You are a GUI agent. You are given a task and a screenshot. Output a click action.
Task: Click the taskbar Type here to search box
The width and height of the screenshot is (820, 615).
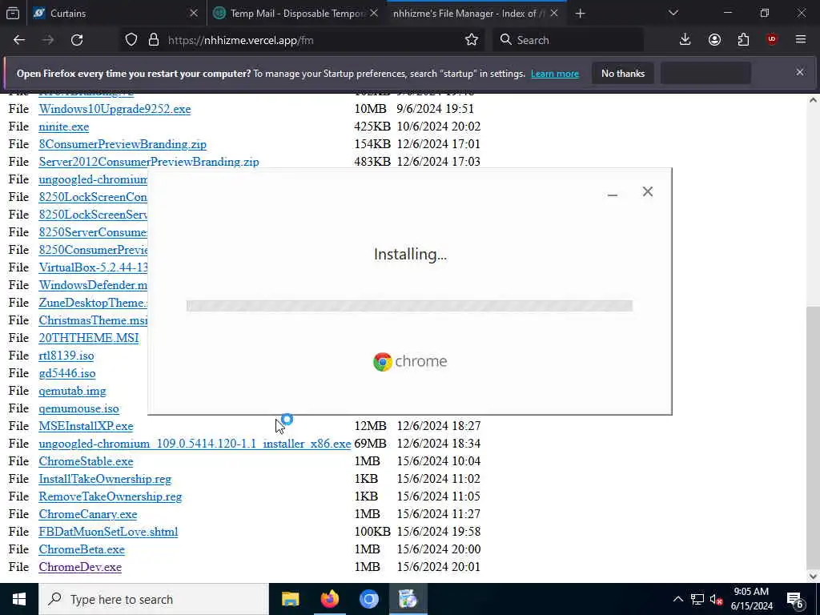coord(154,599)
